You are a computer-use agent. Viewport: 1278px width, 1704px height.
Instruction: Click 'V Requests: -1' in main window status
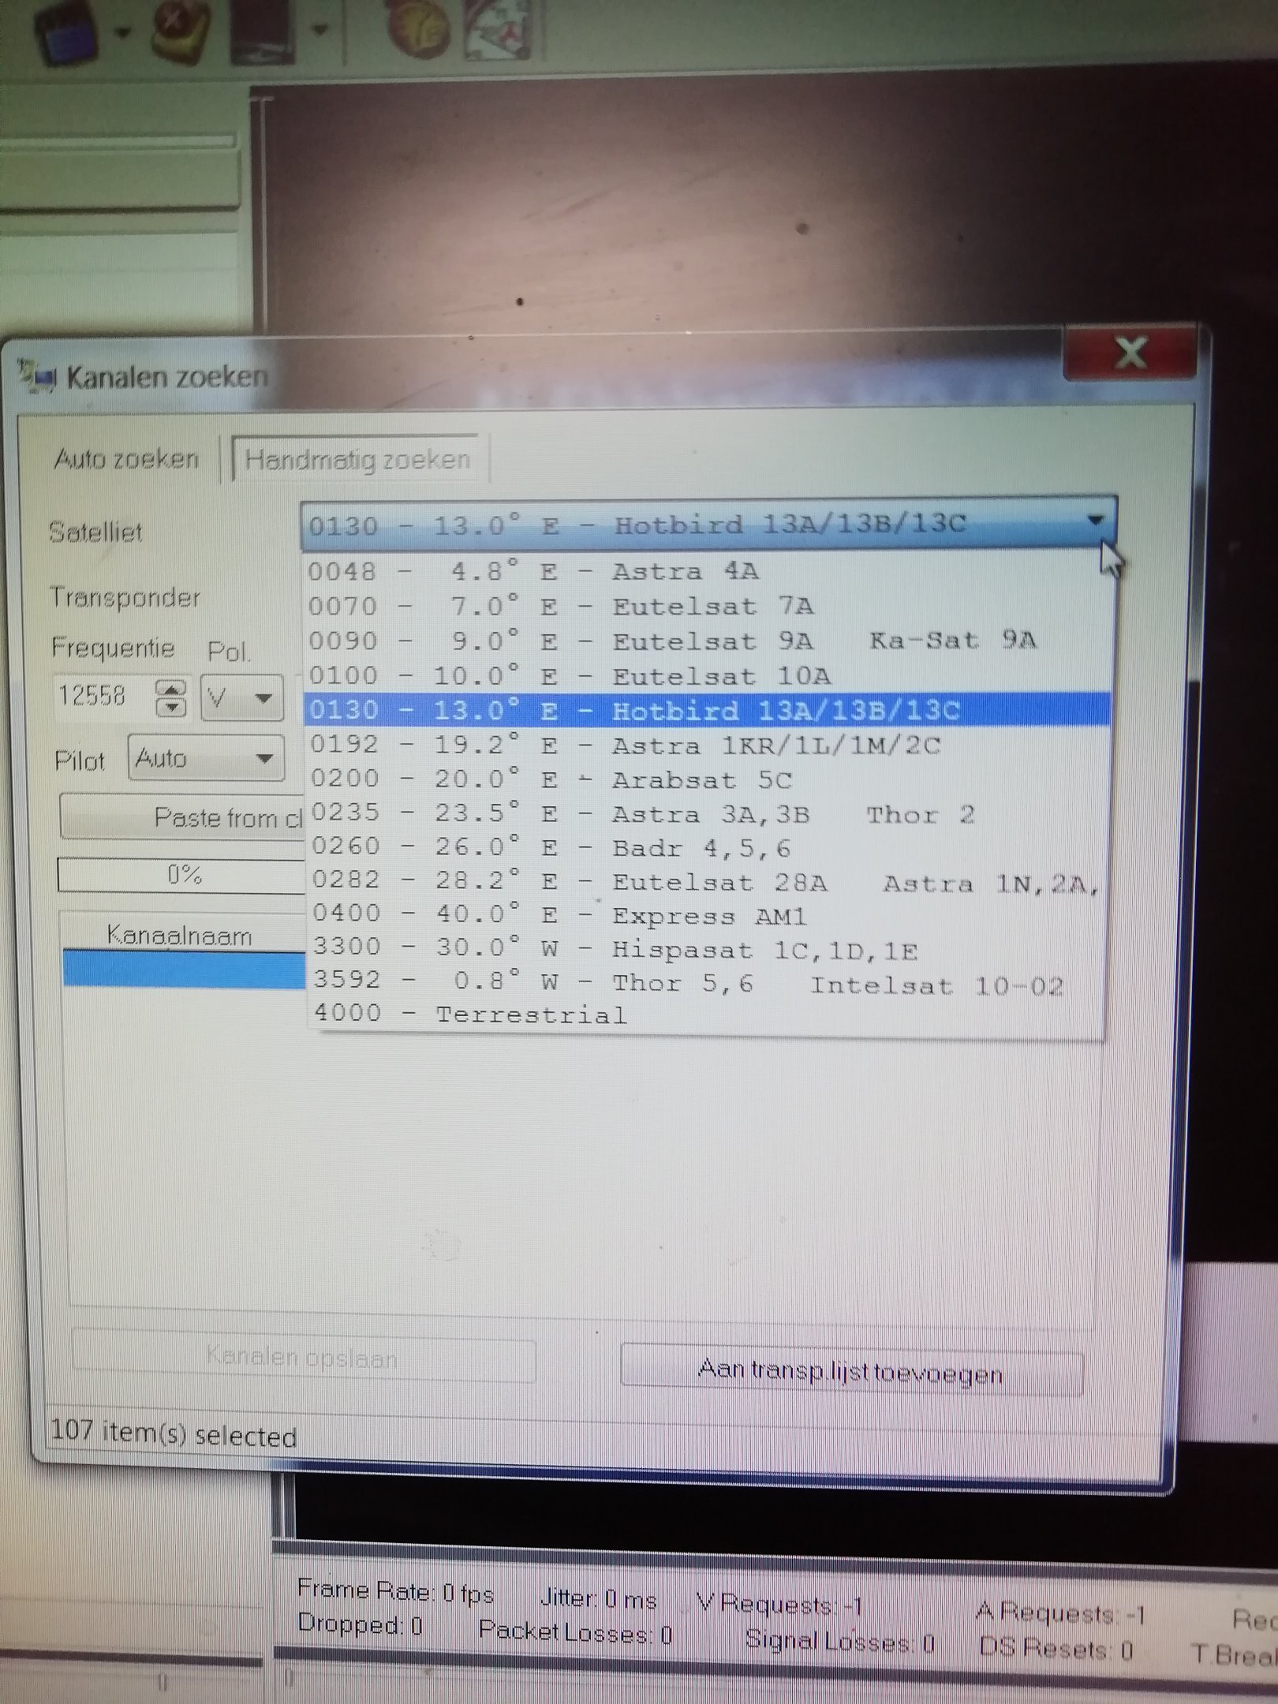coord(779,1604)
